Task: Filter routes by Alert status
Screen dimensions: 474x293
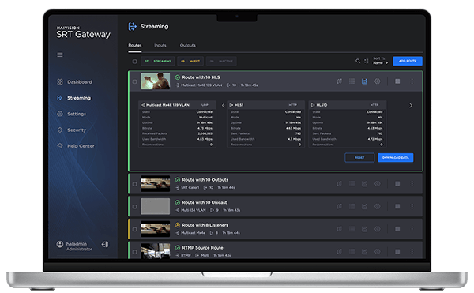Action: 190,62
